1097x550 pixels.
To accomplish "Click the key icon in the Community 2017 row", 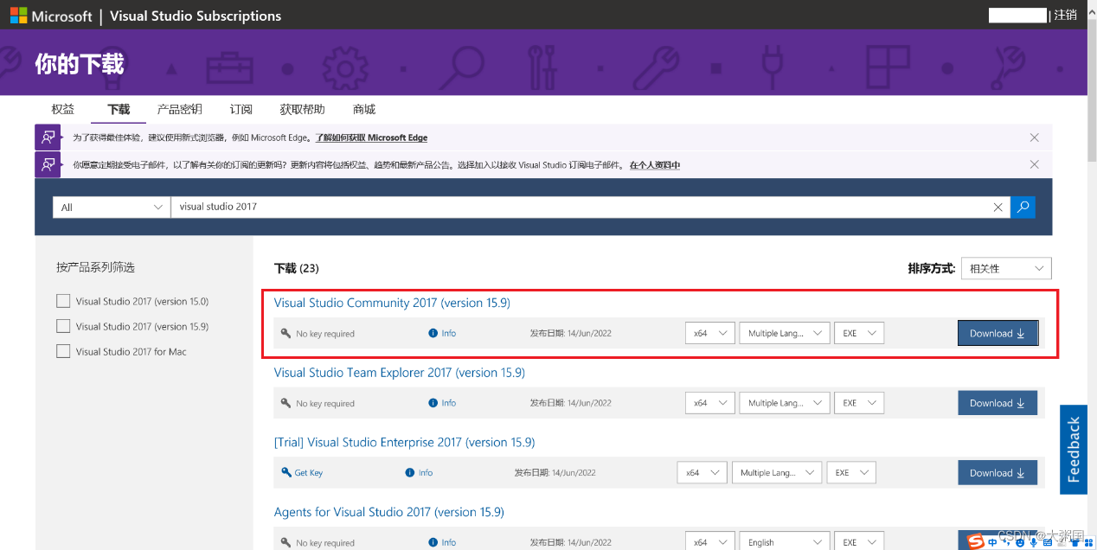I will [286, 333].
